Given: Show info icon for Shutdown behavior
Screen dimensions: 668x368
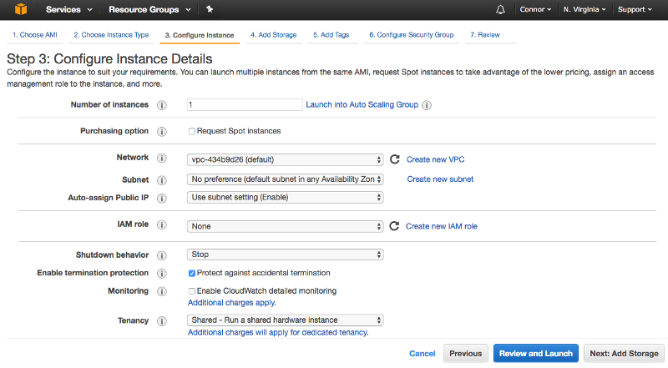Looking at the screenshot, I should tap(162, 255).
